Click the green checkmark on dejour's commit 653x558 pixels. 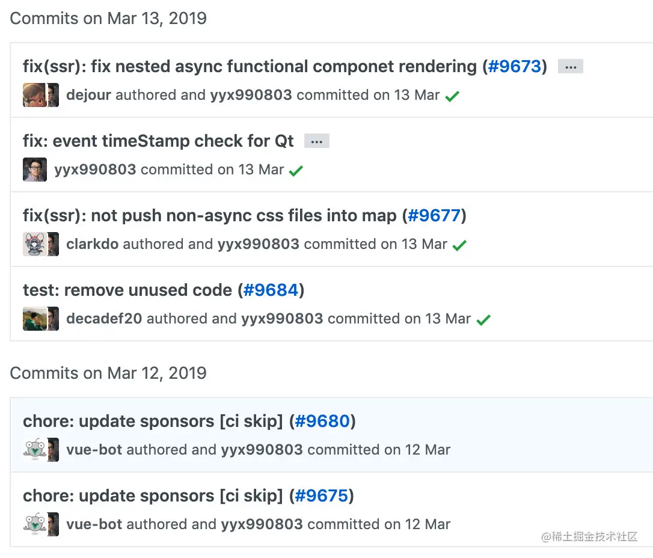(x=453, y=96)
